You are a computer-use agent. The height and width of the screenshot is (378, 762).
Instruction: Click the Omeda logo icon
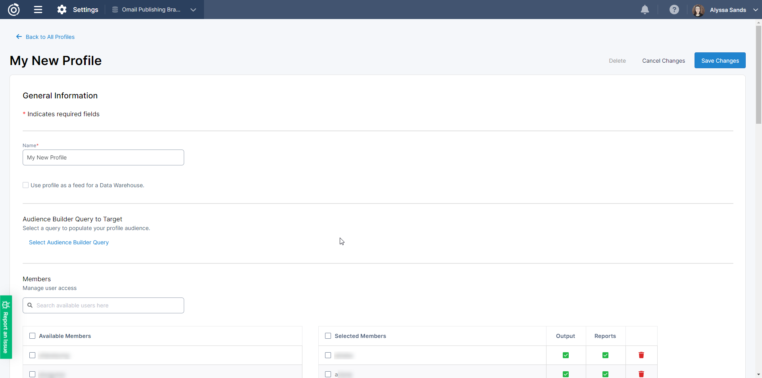14,10
